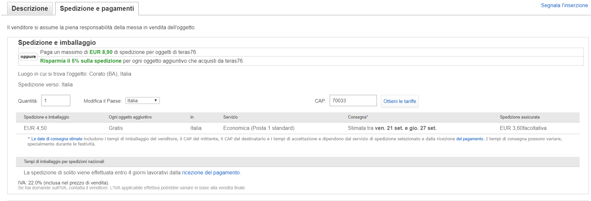Select the Spedizione e pagamenti tab
Viewport: 591px width, 201px height.
[x=97, y=8]
